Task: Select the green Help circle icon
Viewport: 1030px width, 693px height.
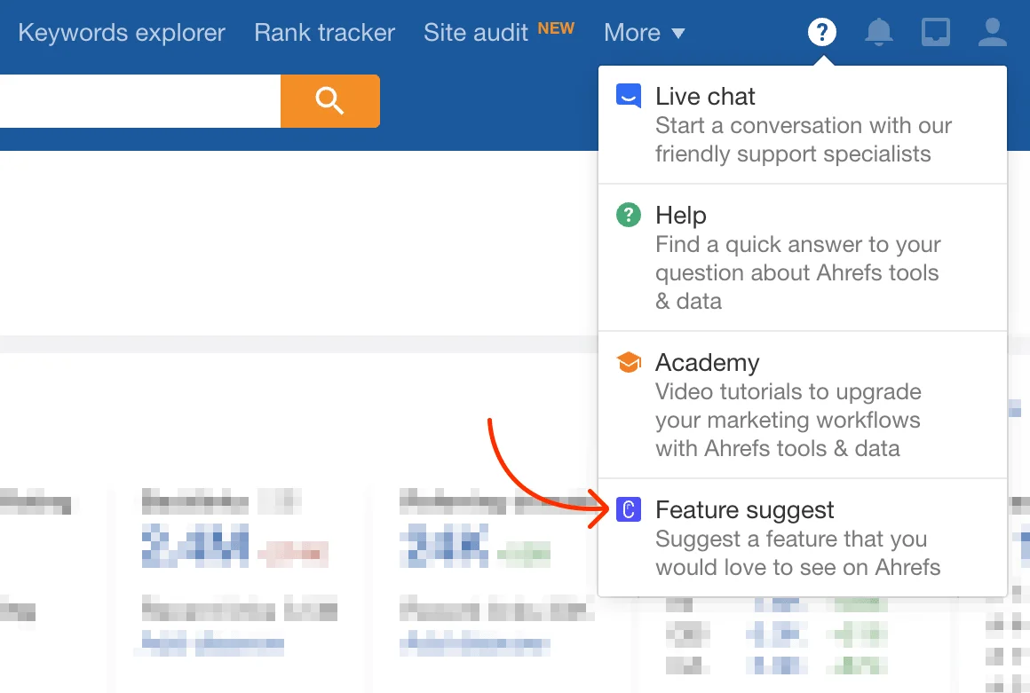Action: click(x=629, y=214)
